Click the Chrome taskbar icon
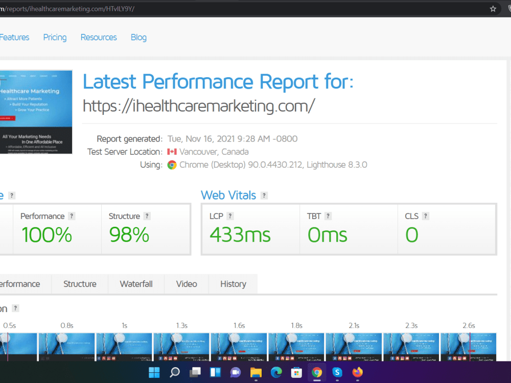Viewport: 511px width, 383px height. tap(317, 372)
